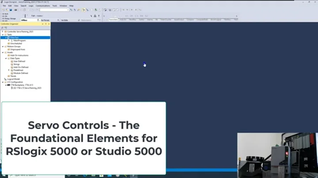Collapse the Tasks folder
The height and width of the screenshot is (178, 318).
tap(3, 35)
